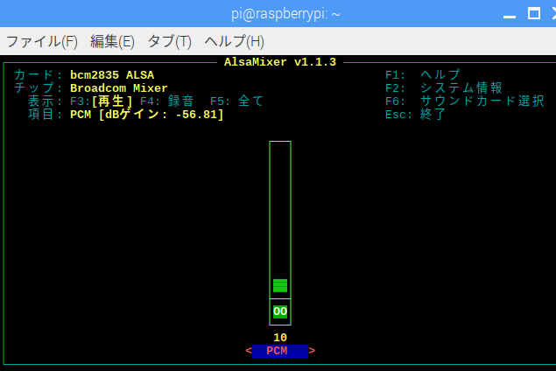Open the ヘルプ(H) menu in menu bar
The width and height of the screenshot is (556, 371).
click(234, 41)
